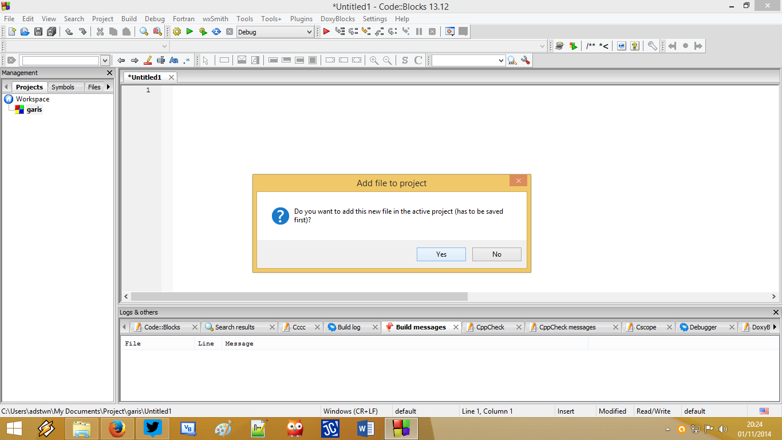Click the New file toolbar icon
Viewport: 782px width, 440px height.
[11, 32]
